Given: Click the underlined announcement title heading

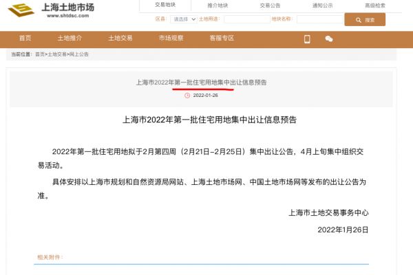Looking at the screenshot, I should (201, 82).
